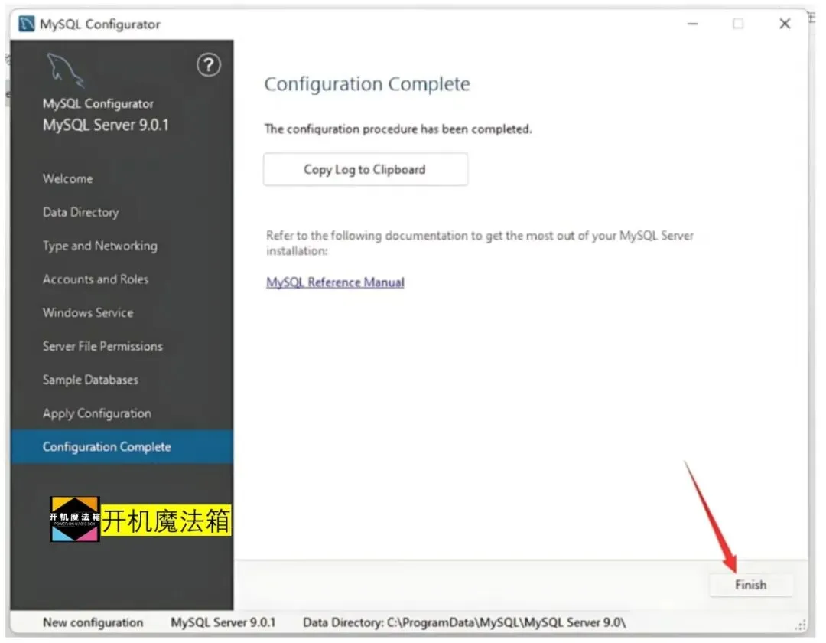The image size is (826, 643).
Task: Click the 'Refer to the following documentation' paragraph
Action: coord(480,243)
